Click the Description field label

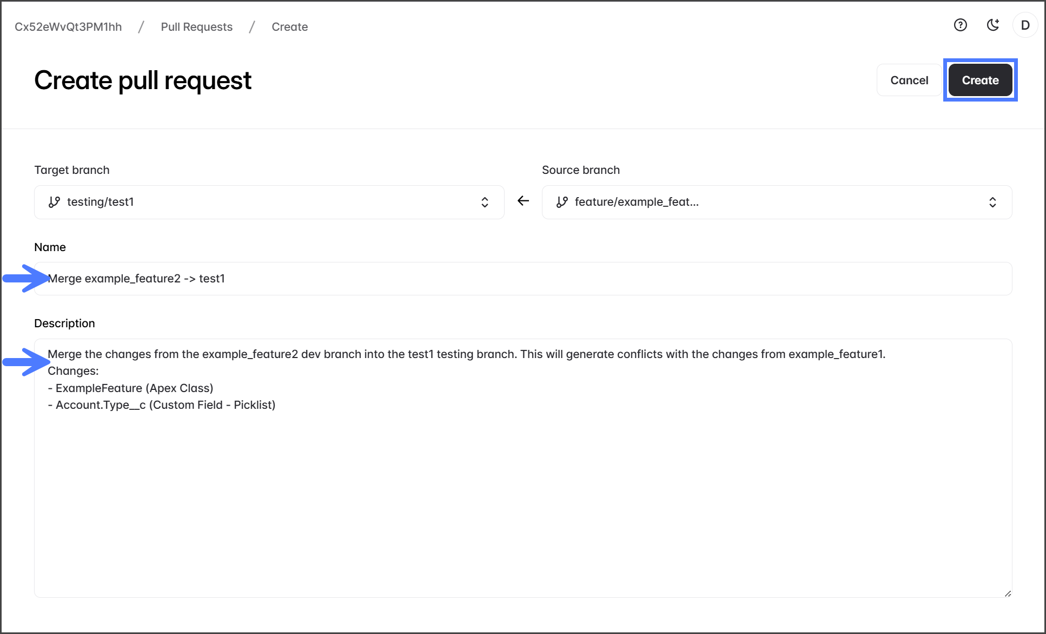[x=64, y=323]
